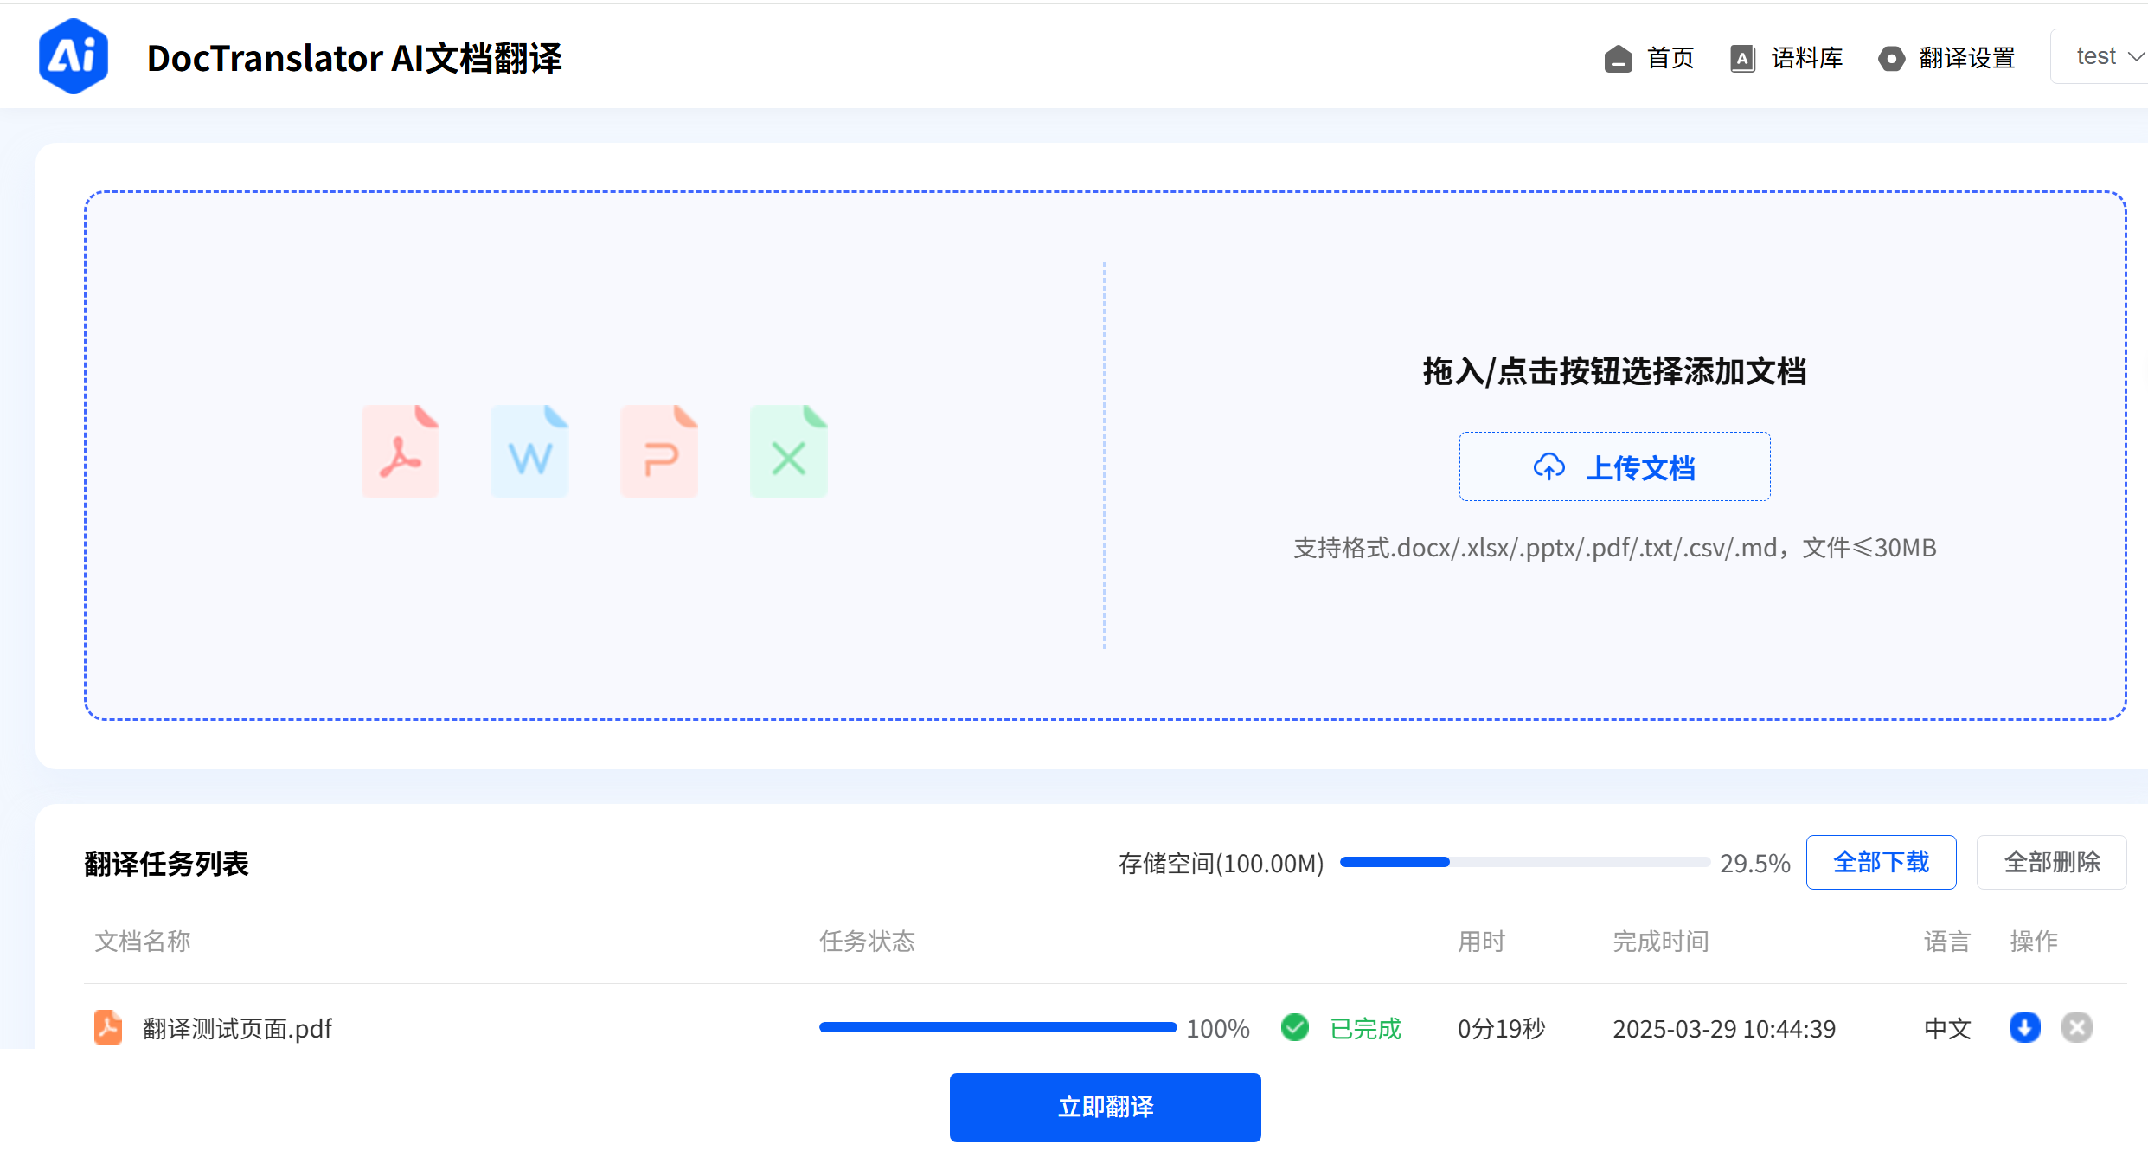Download 翻译测试页面.pdf using its download icon

[x=2024, y=1028]
